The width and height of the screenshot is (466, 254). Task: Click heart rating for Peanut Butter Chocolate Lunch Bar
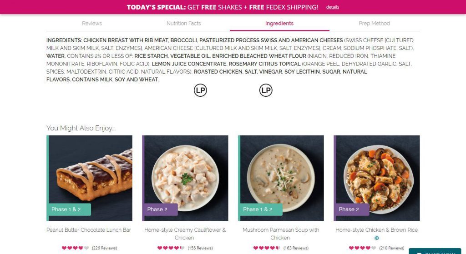click(75, 248)
